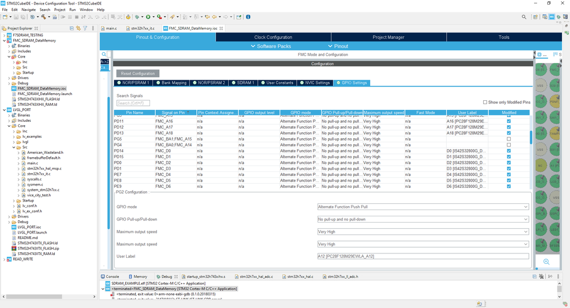The height and width of the screenshot is (308, 570).
Task: Click the New file toolbar icon
Action: pos(5,17)
